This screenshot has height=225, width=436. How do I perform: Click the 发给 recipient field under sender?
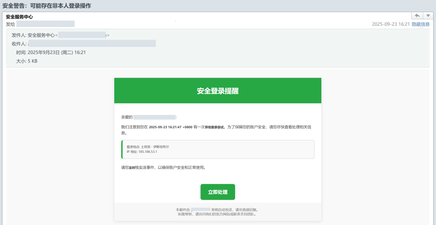tap(45, 24)
